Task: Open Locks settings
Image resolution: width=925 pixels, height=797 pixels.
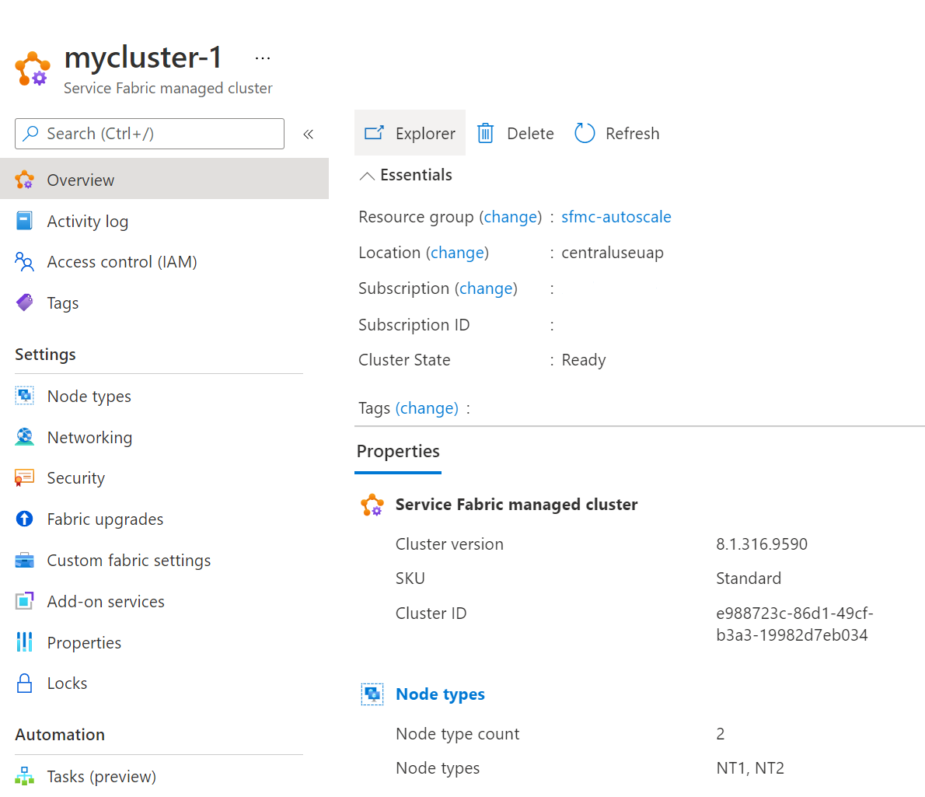Action: (x=68, y=683)
